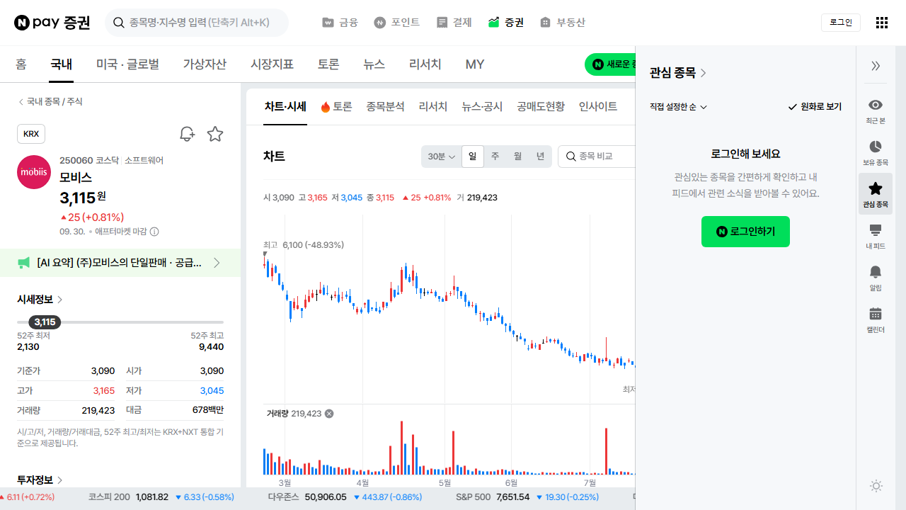
Task: Go back via 국내 종목 / 주식 breadcrumb
Action: point(50,102)
